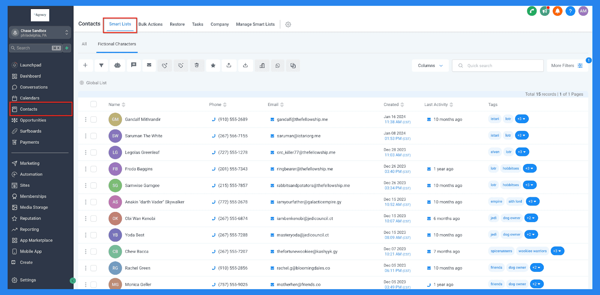Click the phone icon for Gandalf Mithrandir
Screen dimensions: 600x295
(x=214, y=119)
